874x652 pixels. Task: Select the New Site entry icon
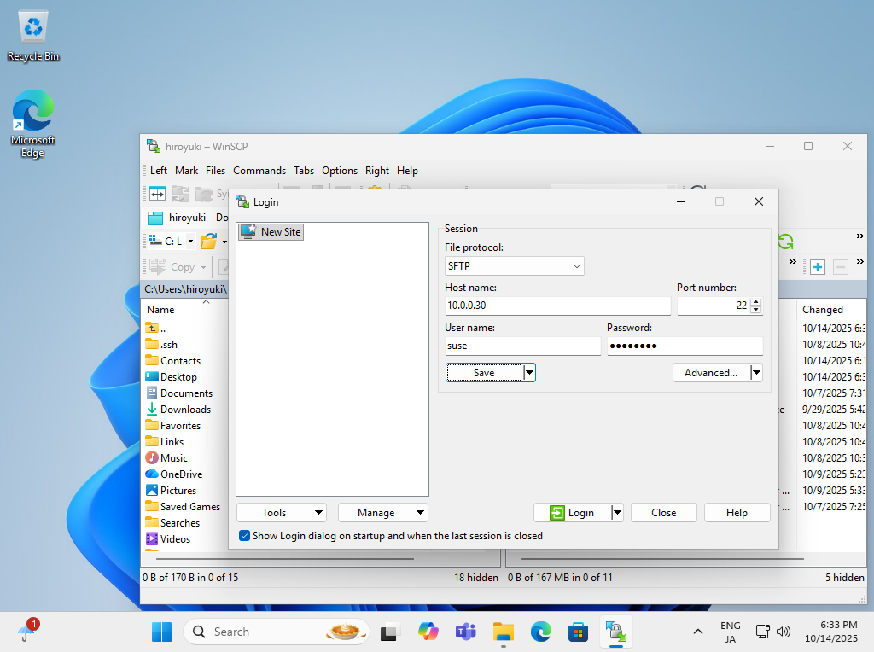pyautogui.click(x=248, y=231)
